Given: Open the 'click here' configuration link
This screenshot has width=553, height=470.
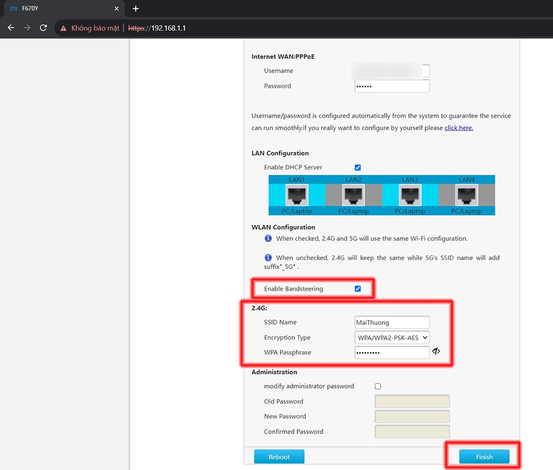Looking at the screenshot, I should (x=459, y=128).
